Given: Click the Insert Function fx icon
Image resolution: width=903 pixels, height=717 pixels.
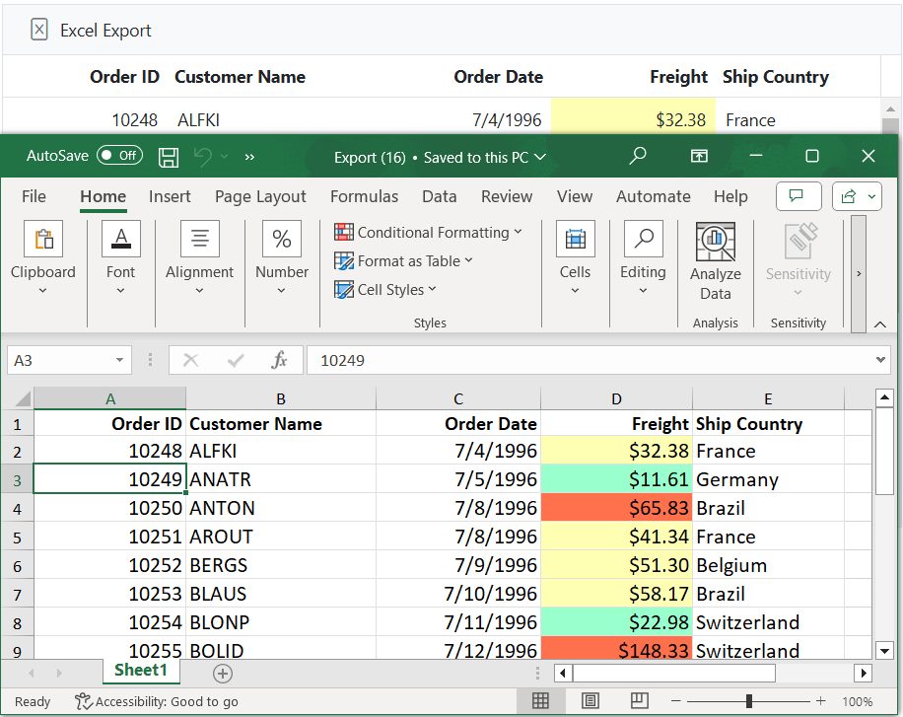Looking at the screenshot, I should [x=279, y=360].
